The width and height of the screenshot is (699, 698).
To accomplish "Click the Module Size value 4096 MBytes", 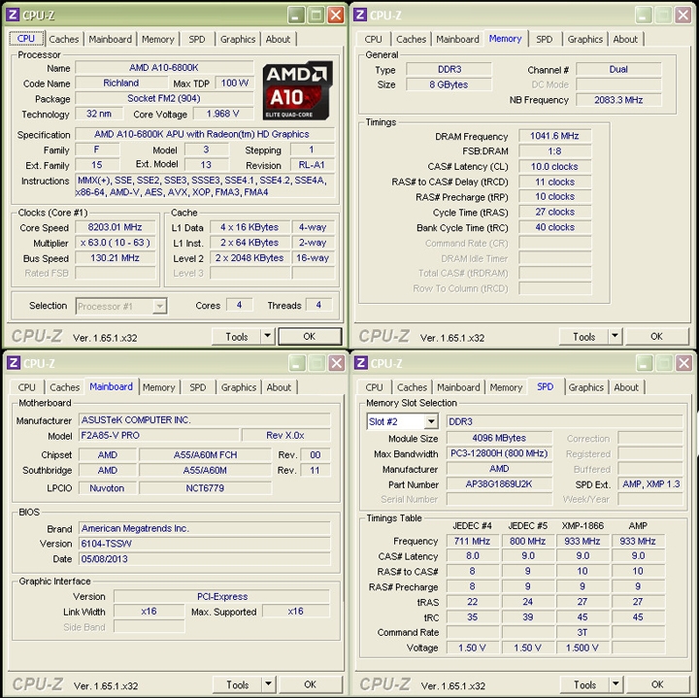I will pos(499,438).
